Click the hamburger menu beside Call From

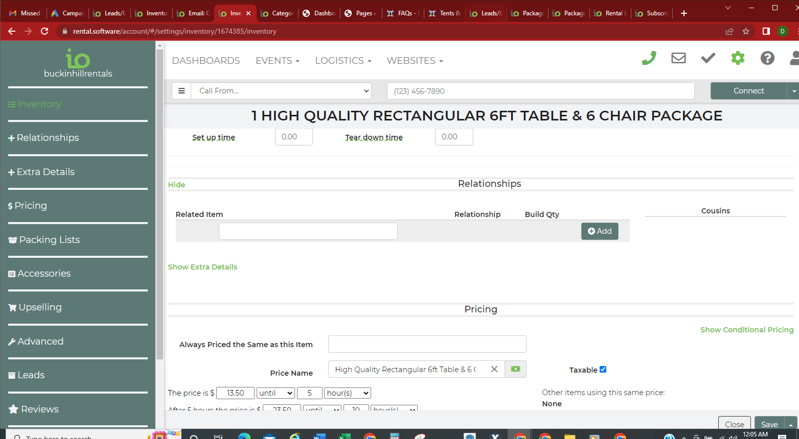(x=181, y=91)
